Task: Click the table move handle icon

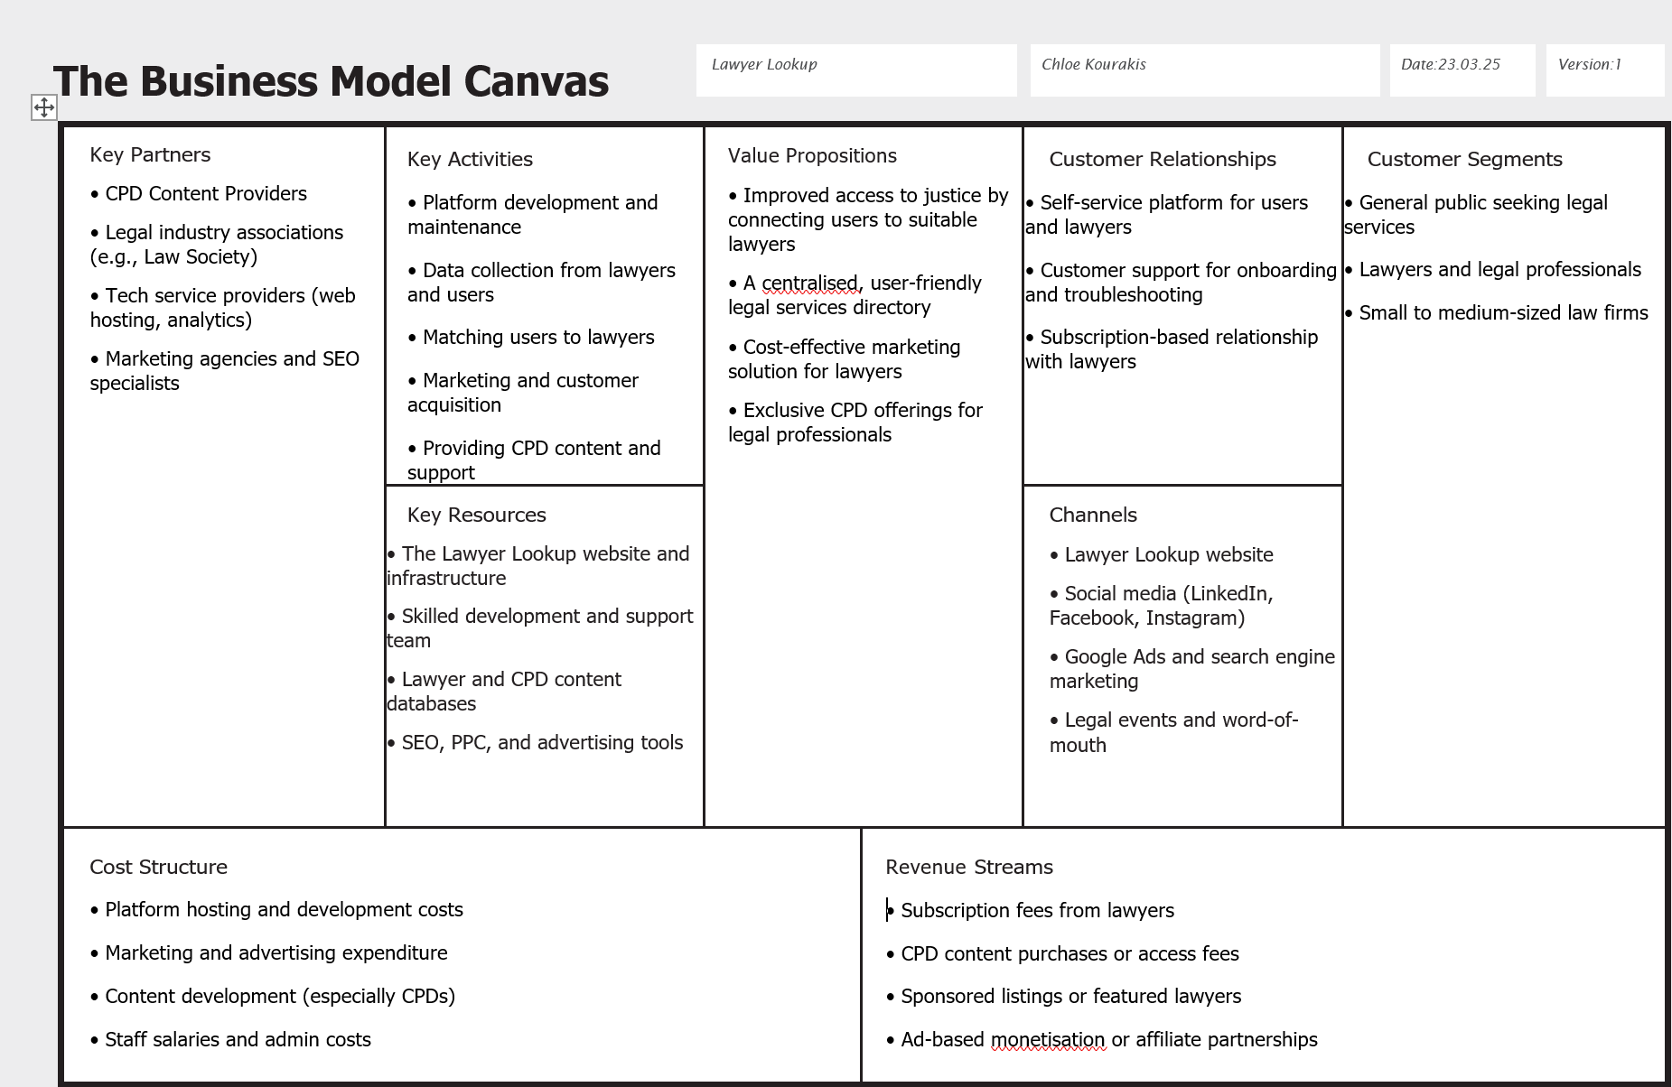Action: pos(43,107)
